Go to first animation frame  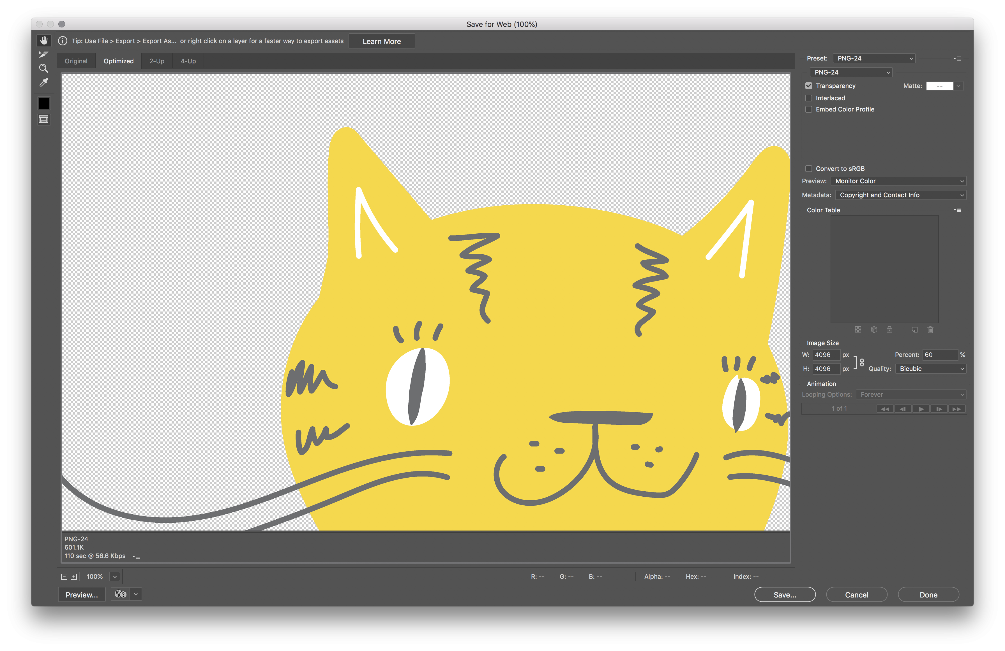[x=885, y=409]
